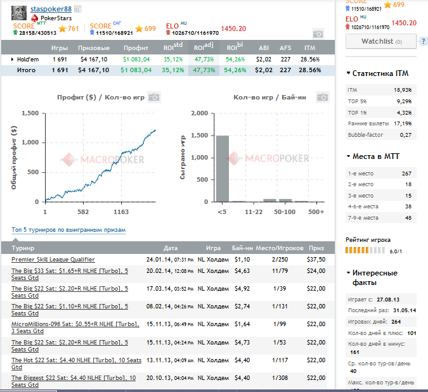
Task: Open the staspoker88 player profile link
Action: point(51,9)
